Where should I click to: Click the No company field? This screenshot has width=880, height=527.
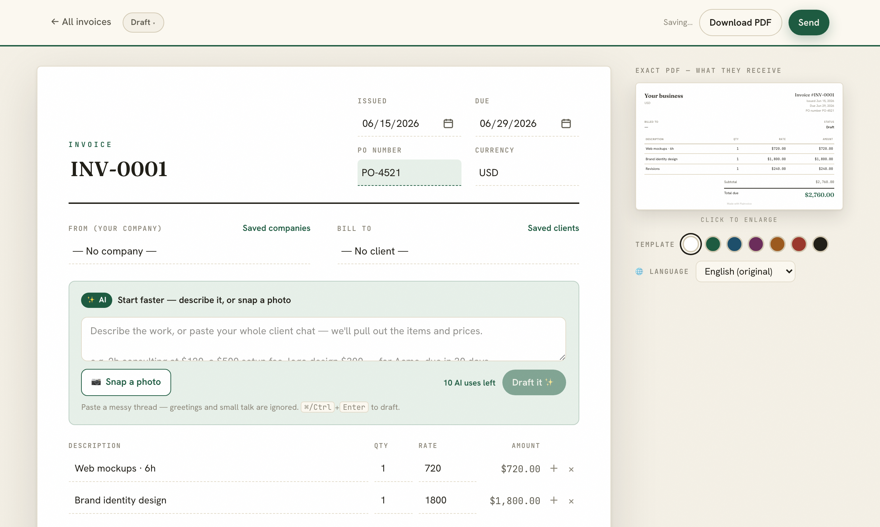[189, 251]
